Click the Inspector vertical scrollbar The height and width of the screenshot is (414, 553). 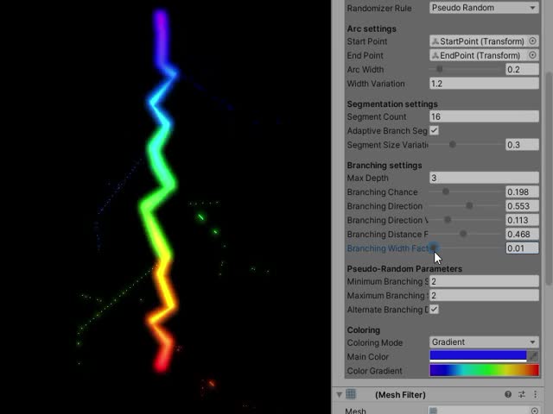(x=549, y=178)
